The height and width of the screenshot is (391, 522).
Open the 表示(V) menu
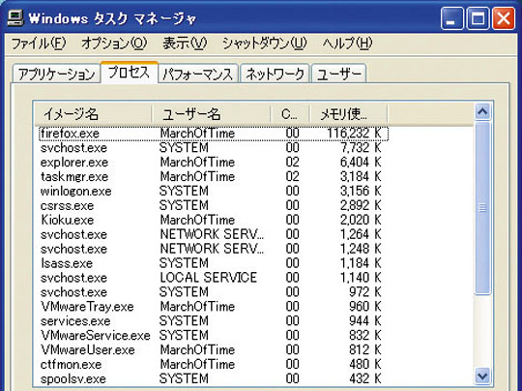[x=185, y=44]
